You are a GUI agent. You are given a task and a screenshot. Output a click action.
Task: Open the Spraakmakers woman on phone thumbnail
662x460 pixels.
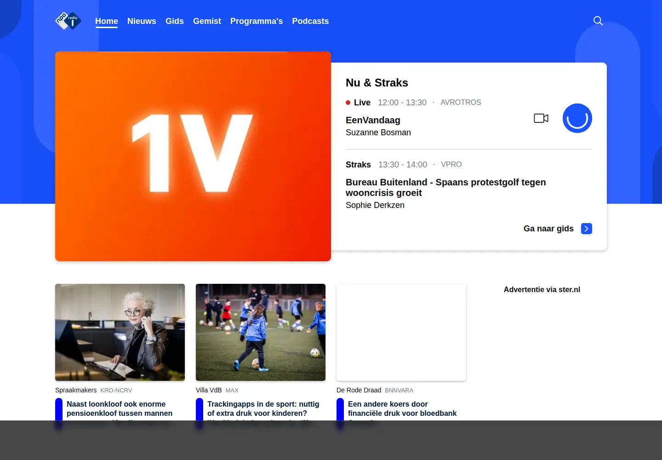click(120, 332)
